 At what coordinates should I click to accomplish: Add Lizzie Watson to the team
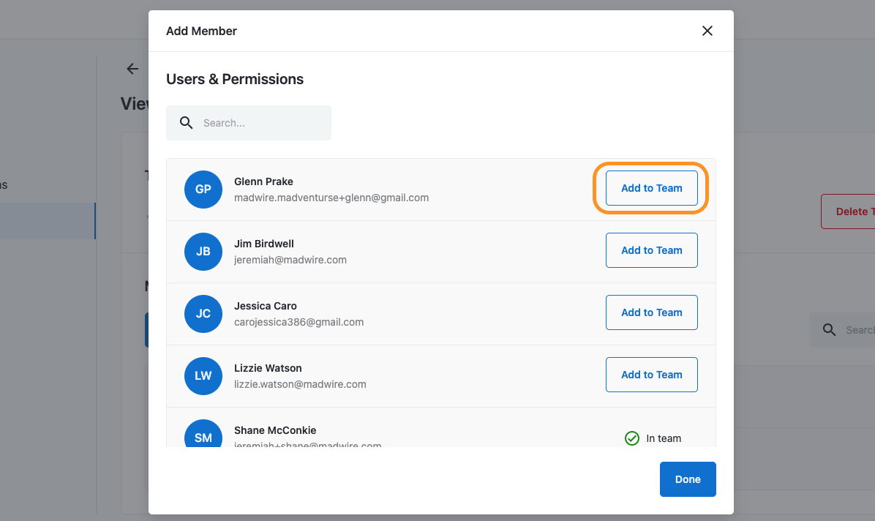(x=652, y=375)
